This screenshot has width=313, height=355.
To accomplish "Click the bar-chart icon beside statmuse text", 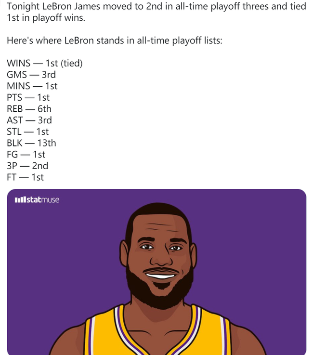I will tap(20, 200).
